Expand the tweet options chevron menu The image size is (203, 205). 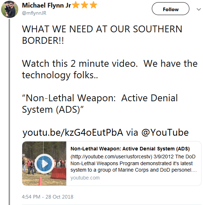pyautogui.click(x=199, y=9)
